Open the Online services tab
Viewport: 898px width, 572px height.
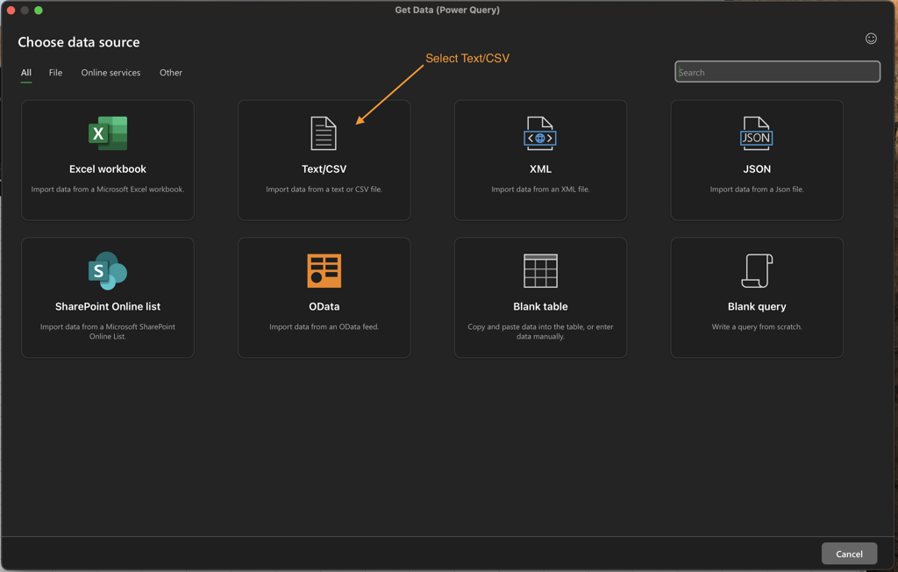[110, 73]
